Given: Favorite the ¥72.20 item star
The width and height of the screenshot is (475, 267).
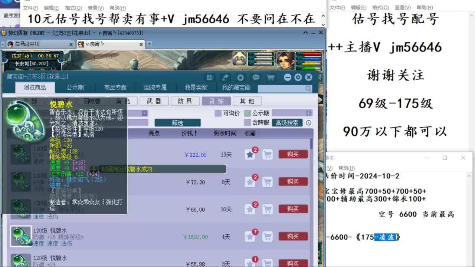Looking at the screenshot, I should click(x=250, y=182).
